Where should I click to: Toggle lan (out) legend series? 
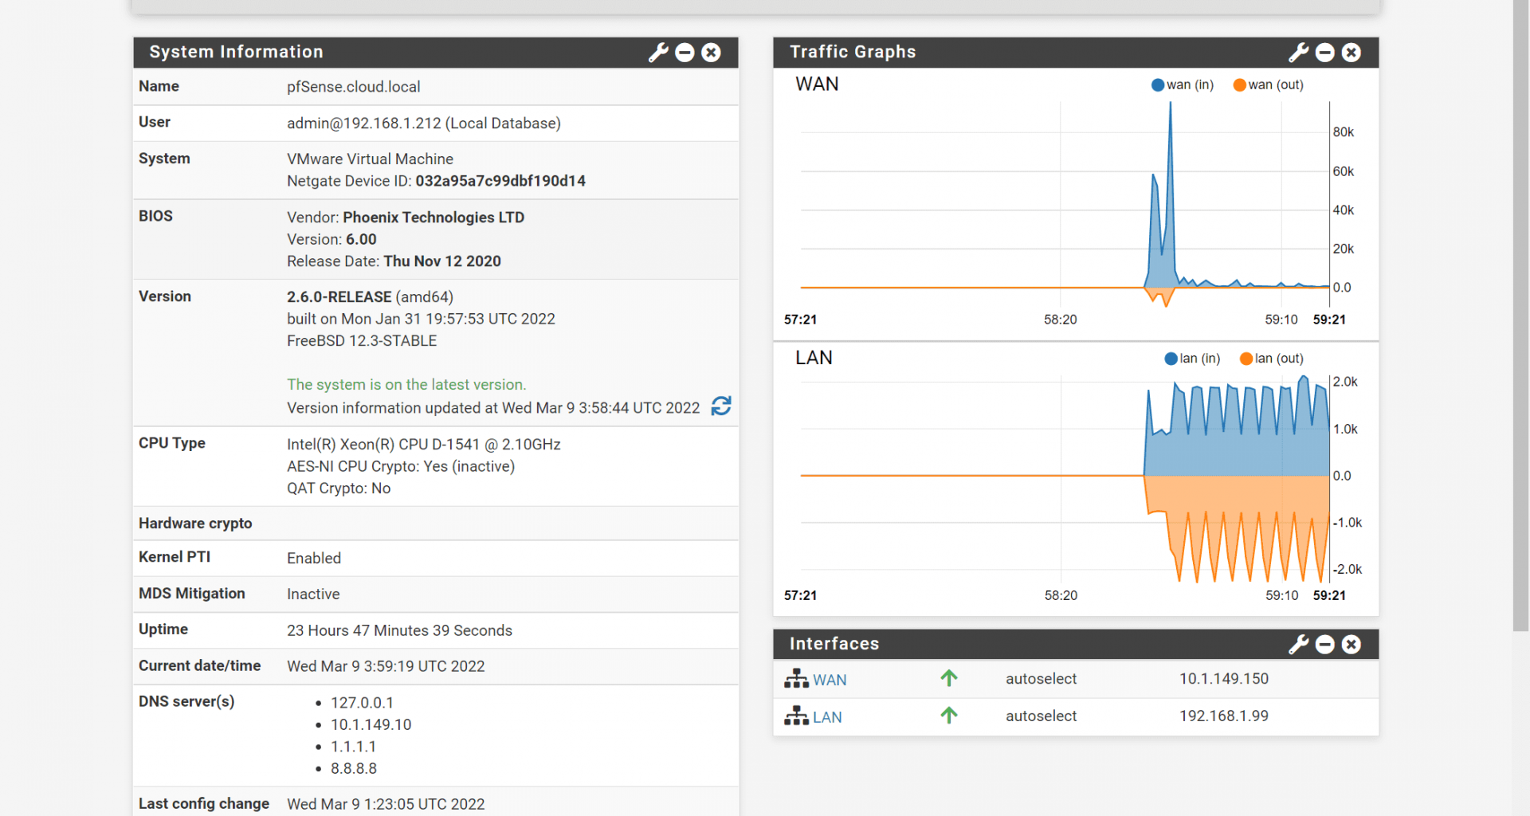coord(1272,359)
